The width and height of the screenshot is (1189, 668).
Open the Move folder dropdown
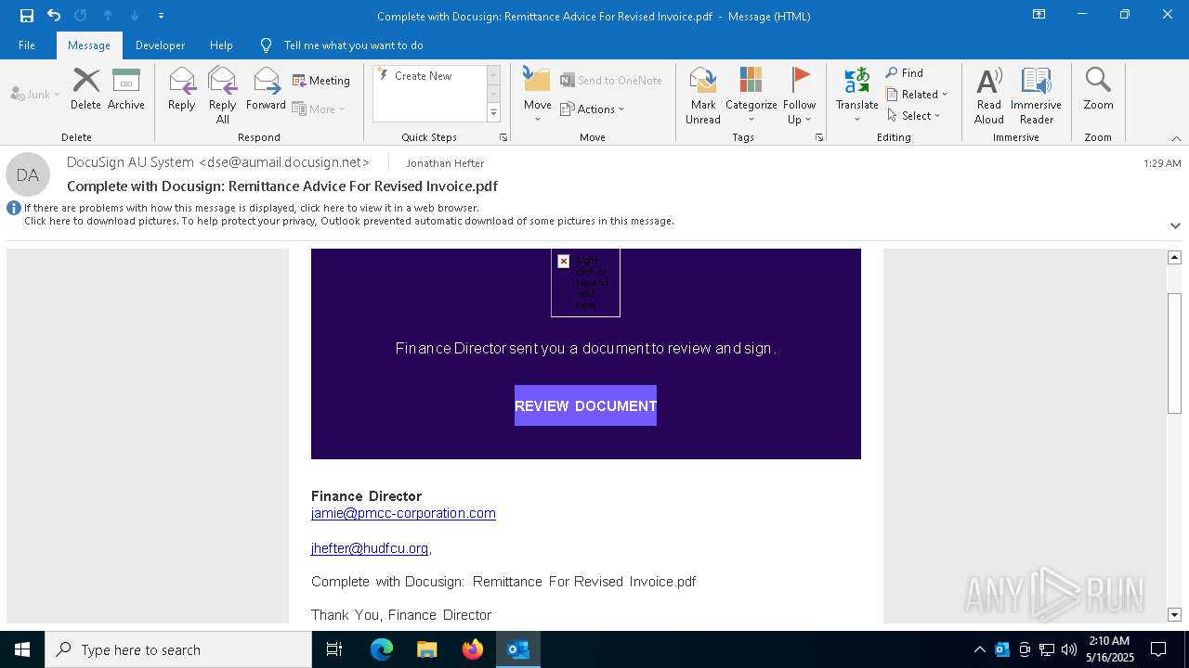coord(537,95)
